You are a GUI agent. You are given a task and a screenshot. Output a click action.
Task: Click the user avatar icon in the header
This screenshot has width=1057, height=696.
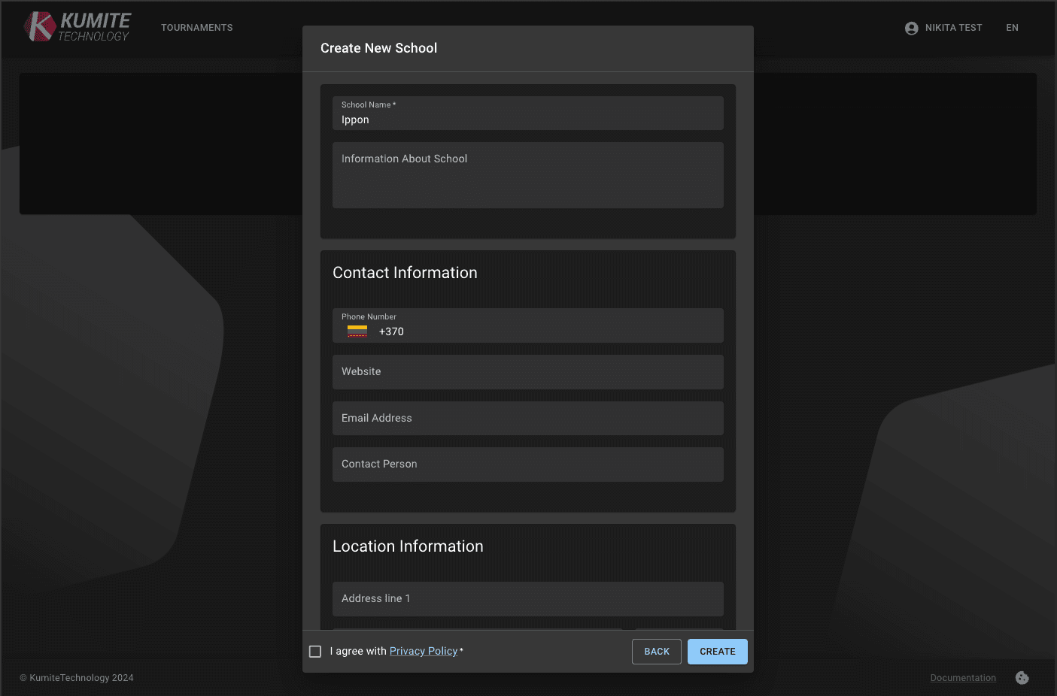tap(911, 28)
